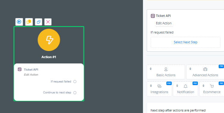Viewport: 224px width, 113px height.
Task: Click Edit Action in the node card
Action: click(31, 75)
